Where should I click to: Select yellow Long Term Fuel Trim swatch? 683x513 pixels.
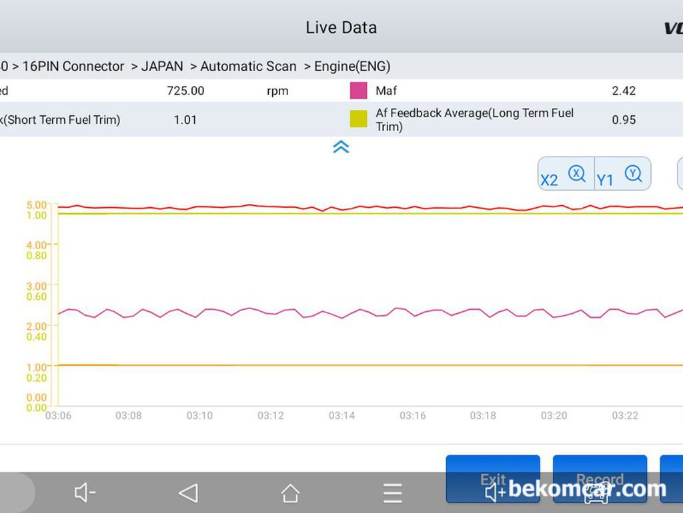pyautogui.click(x=358, y=119)
